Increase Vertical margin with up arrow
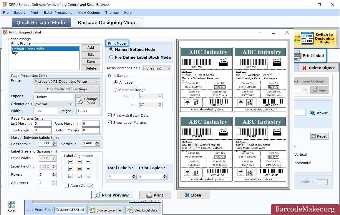Viewport: 340px width, 215px height. 97,142
